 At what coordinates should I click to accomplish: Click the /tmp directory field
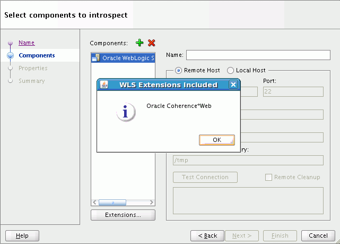248,160
